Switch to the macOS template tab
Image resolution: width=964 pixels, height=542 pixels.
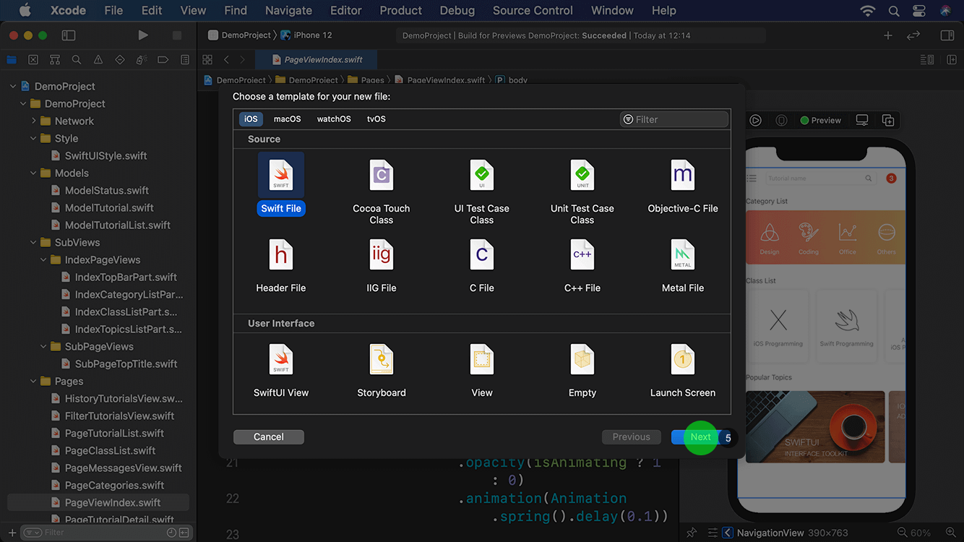click(287, 119)
